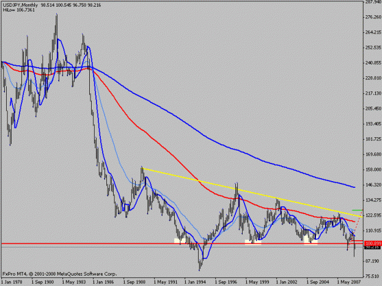Click the 1 Sep 1996 time scale label

(226, 282)
